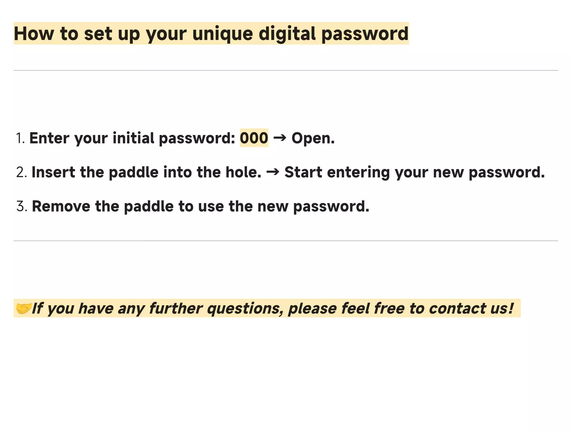This screenshot has width=573, height=431.
Task: Click the list number 2 marker
Action: coord(21,172)
